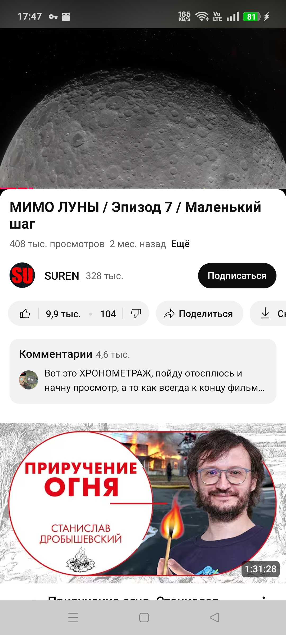The width and height of the screenshot is (286, 635).
Task: Expand the Комментарии section
Action: click(x=143, y=371)
